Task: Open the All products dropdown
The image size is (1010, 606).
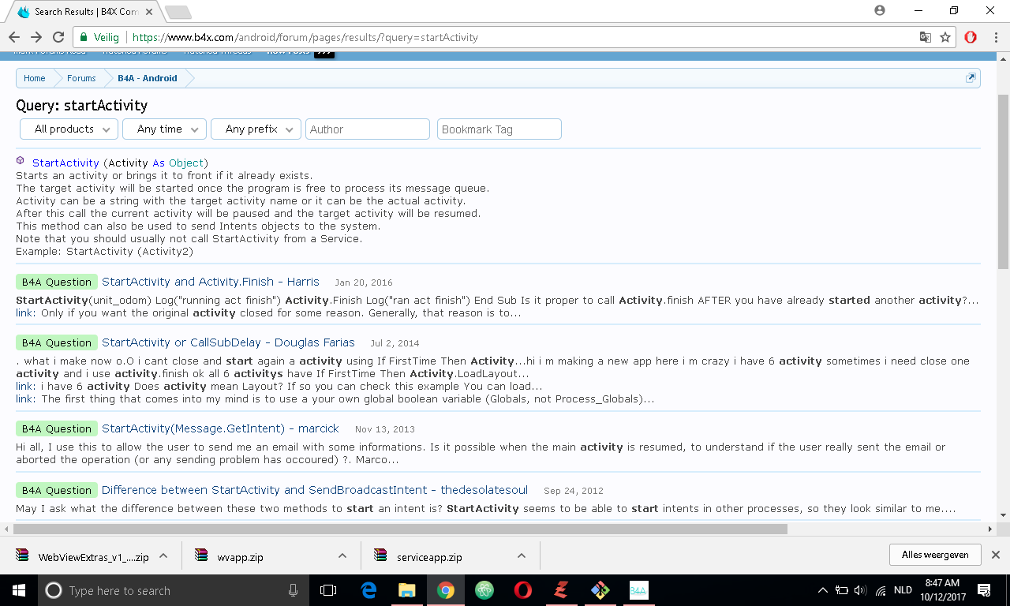Action: (69, 129)
